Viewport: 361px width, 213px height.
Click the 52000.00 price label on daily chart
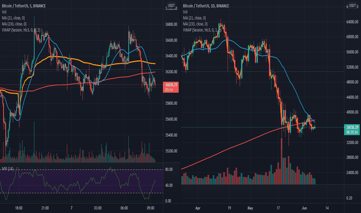point(352,67)
